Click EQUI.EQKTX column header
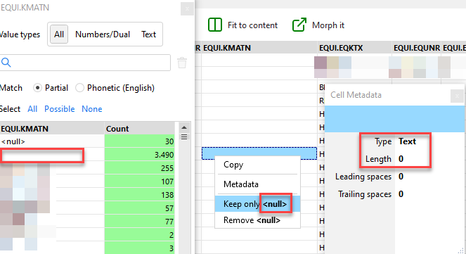Image resolution: width=466 pixels, height=254 pixels. pyautogui.click(x=354, y=48)
